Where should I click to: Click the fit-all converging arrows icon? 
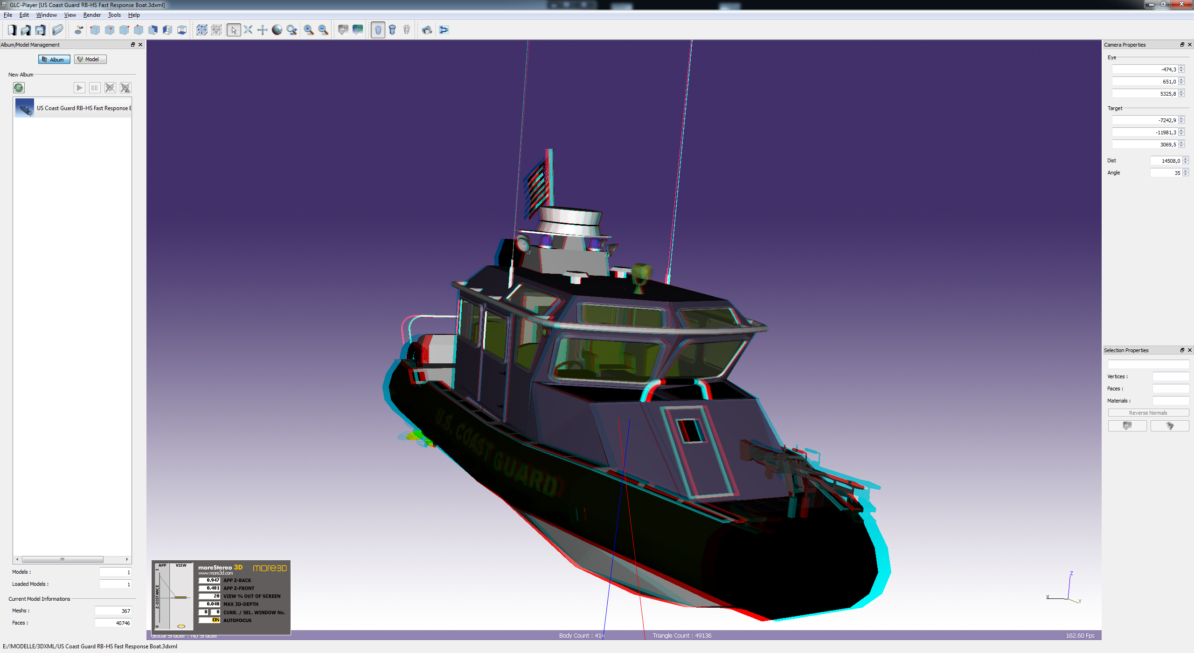(x=248, y=30)
